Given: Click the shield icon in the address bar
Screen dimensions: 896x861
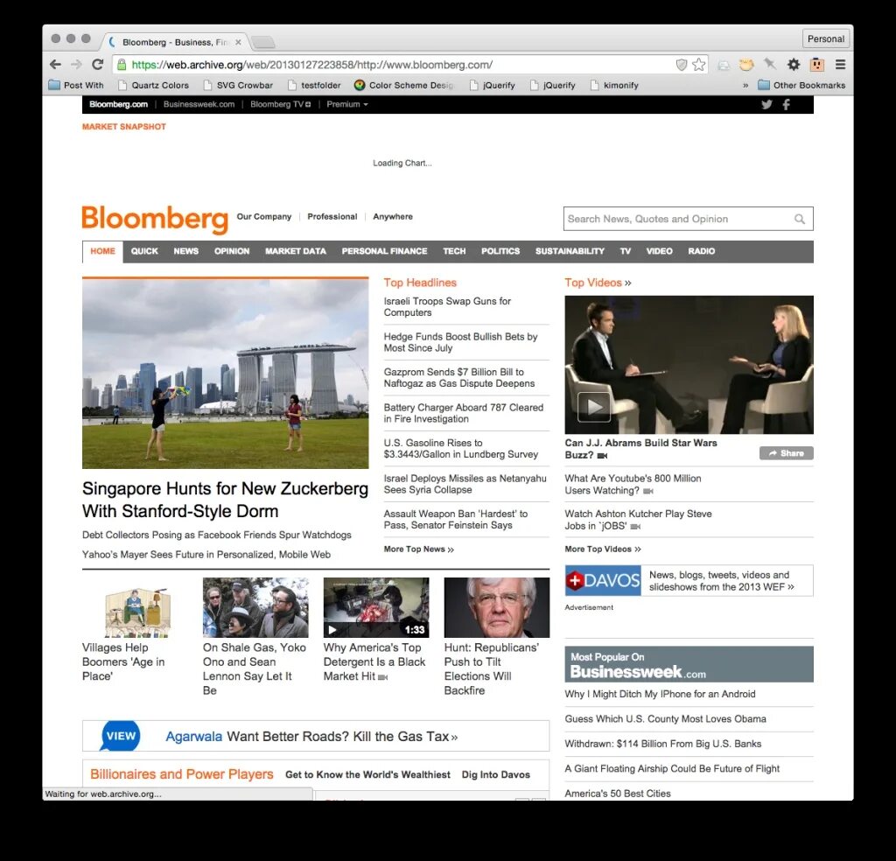Looking at the screenshot, I should tap(681, 65).
